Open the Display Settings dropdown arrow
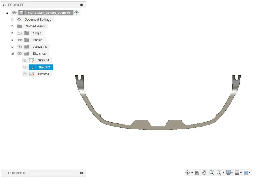Image resolution: width=256 pixels, height=177 pixels. click(x=232, y=172)
